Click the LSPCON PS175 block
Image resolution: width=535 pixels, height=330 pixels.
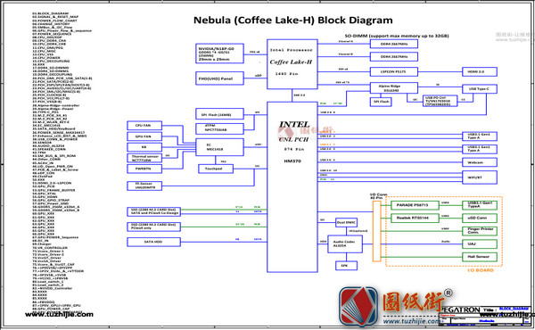click(x=394, y=71)
